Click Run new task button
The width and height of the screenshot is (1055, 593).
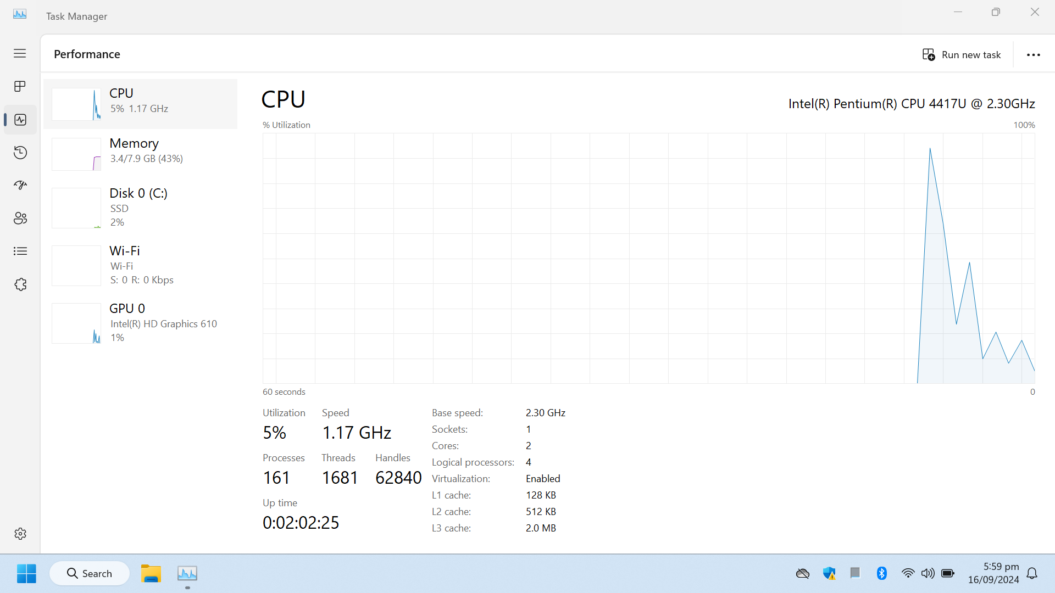click(962, 55)
